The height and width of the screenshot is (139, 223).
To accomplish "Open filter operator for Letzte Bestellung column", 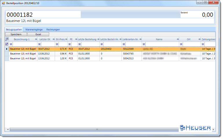I will pyautogui.click(x=80, y=44).
